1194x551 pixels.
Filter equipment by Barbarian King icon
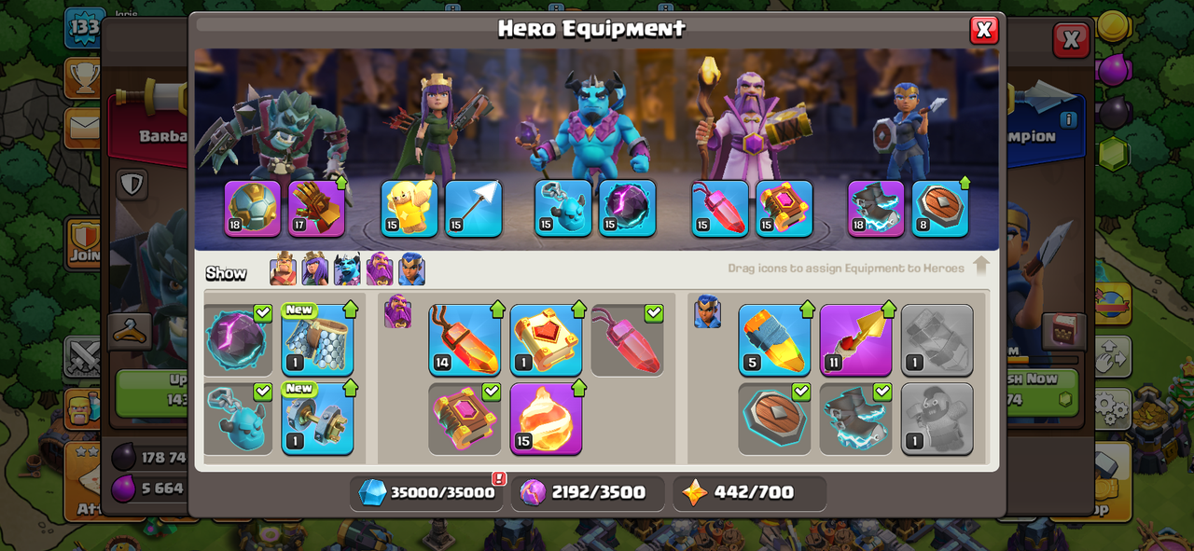coord(283,269)
